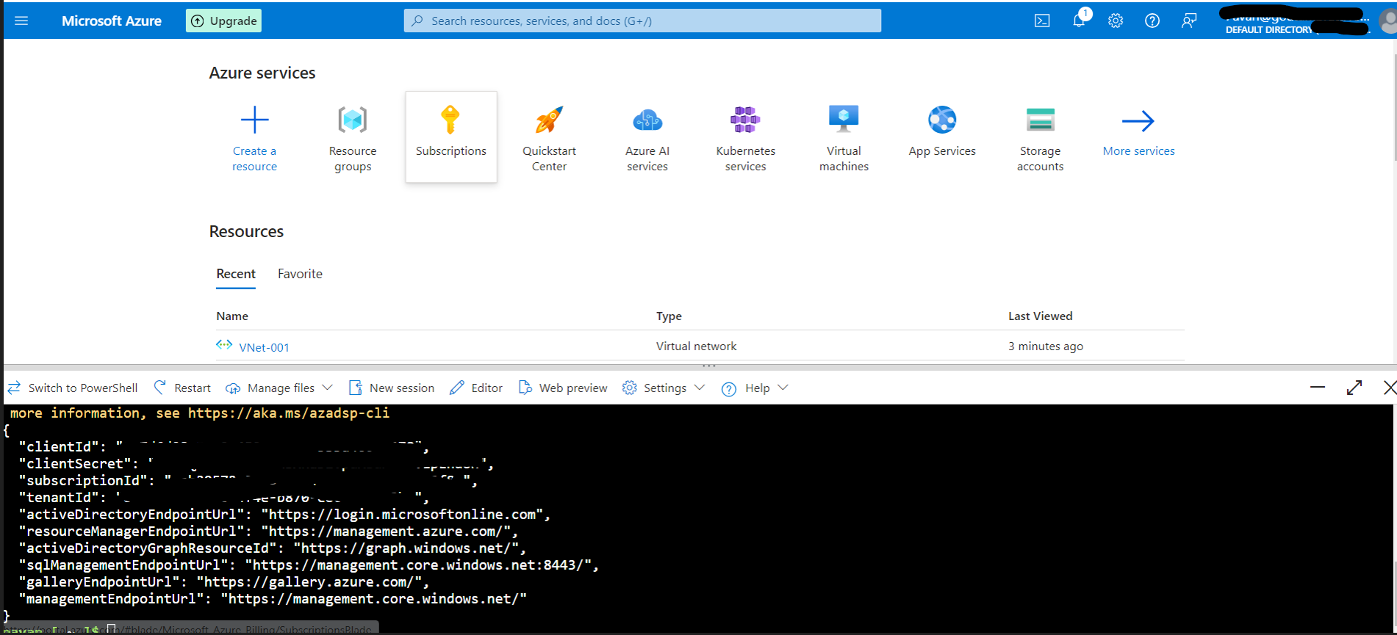Click the Virtual network type cell
This screenshot has height=635, width=1397.
[696, 346]
